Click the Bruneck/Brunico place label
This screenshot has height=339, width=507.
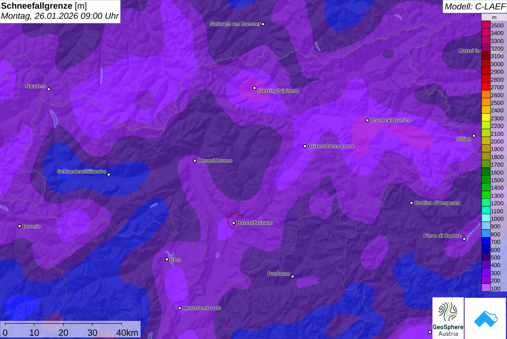click(x=391, y=120)
